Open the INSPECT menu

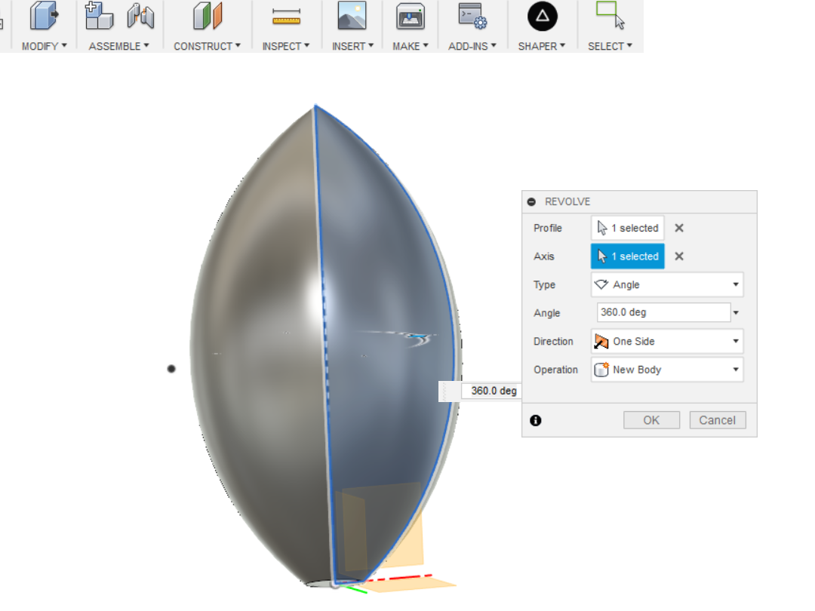point(286,46)
